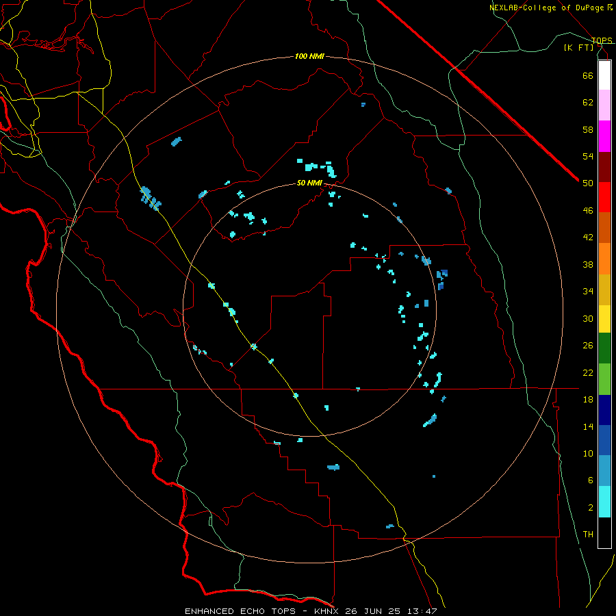This screenshot has height=616, width=616.
Task: Click the 30 value on the scale
Action: [x=588, y=318]
